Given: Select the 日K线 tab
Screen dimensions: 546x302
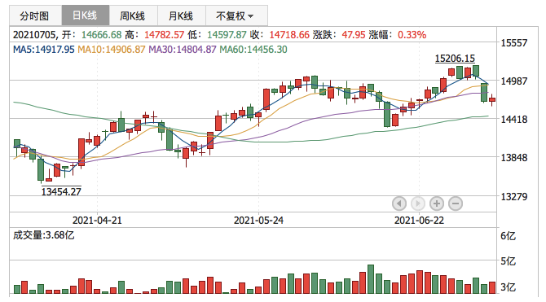Looking at the screenshot, I should [86, 15].
